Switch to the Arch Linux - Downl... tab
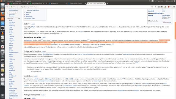 point(77,4)
